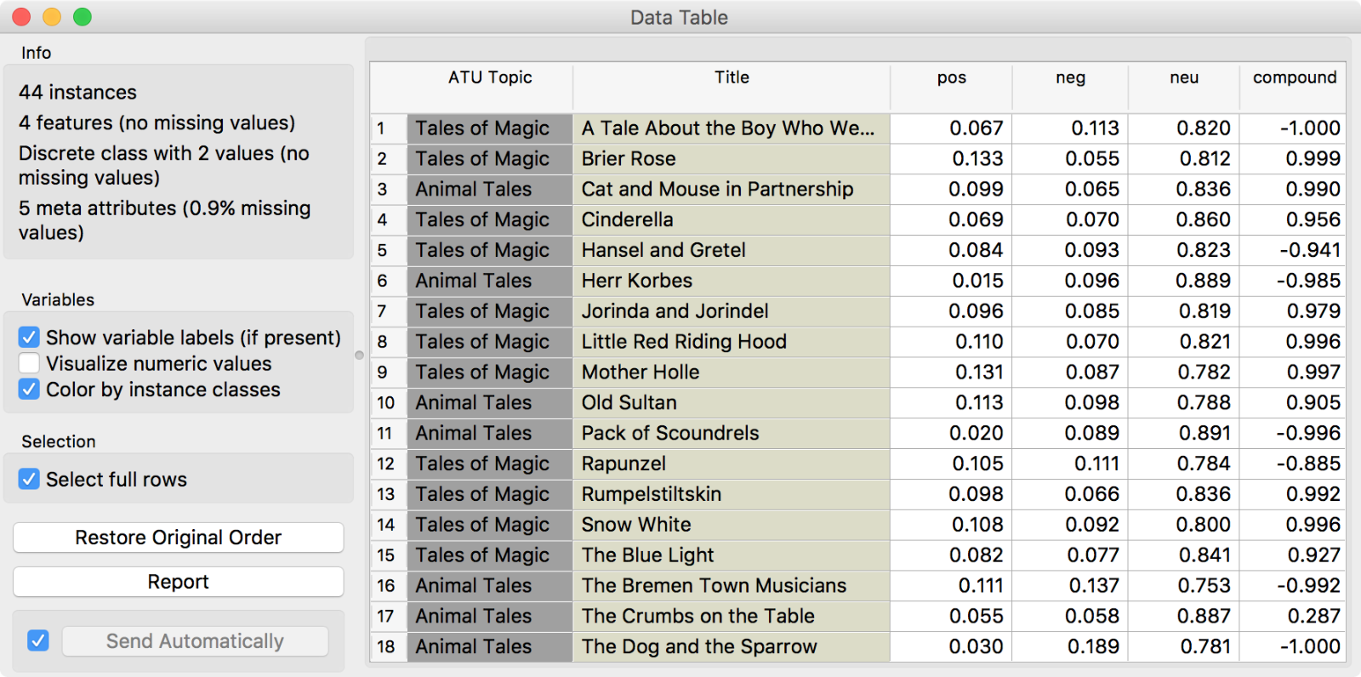Screen dimensions: 1361x677
Task: Sort table by Title column header
Action: 732,78
